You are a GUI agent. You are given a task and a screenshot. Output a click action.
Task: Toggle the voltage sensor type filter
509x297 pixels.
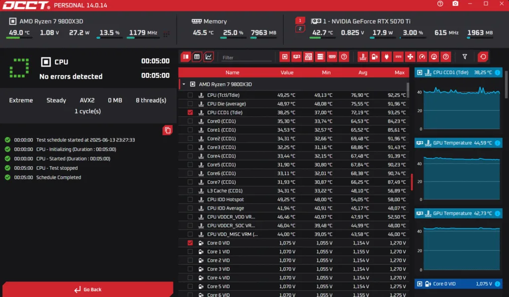(375, 57)
